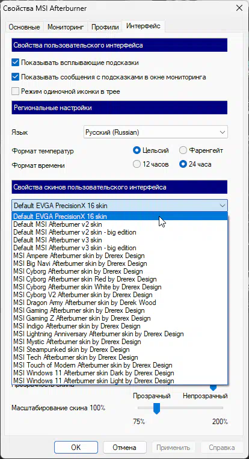Click the skin scaling slider thumb

tap(157, 408)
